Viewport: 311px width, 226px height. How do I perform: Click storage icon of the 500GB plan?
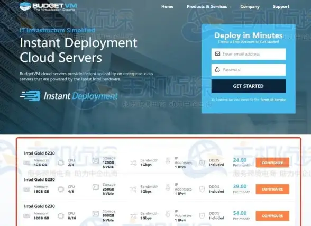[96, 214]
